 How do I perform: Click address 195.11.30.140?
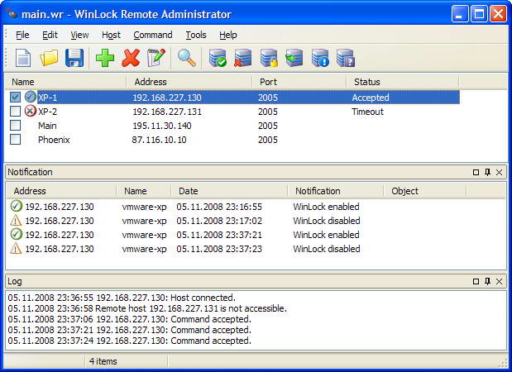pyautogui.click(x=162, y=126)
